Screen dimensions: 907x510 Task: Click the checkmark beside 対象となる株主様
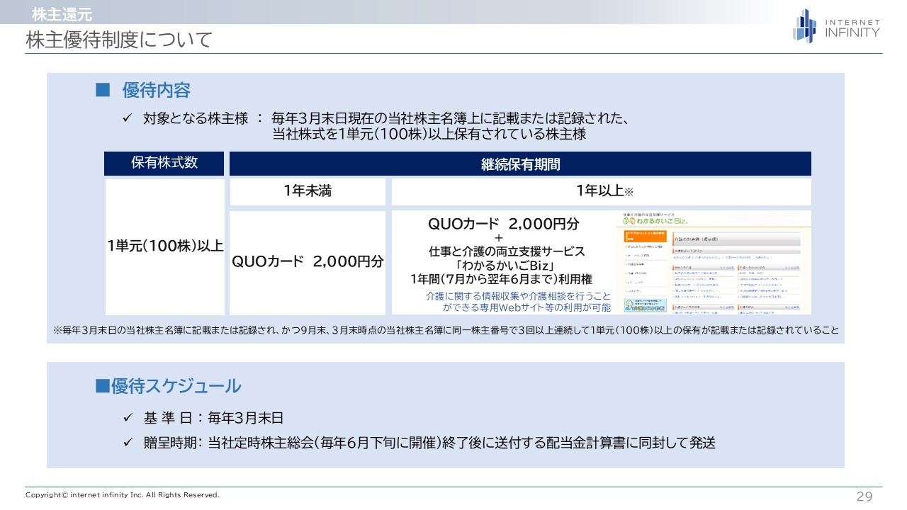click(128, 118)
